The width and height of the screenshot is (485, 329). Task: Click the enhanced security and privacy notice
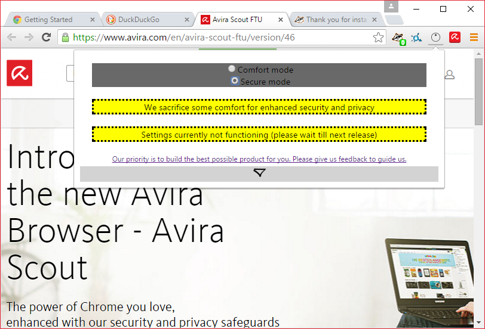point(259,107)
